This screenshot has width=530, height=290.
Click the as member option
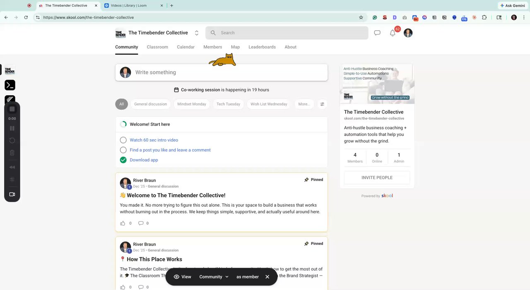tap(248, 277)
